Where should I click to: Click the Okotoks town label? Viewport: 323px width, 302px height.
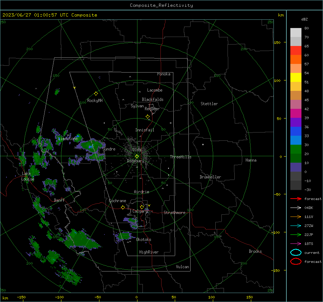[x=144, y=240]
